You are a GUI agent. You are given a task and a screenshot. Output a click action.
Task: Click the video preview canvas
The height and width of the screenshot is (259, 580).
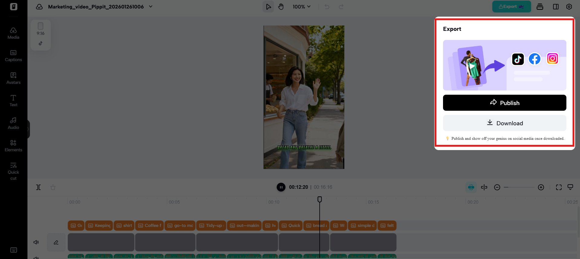tap(304, 97)
